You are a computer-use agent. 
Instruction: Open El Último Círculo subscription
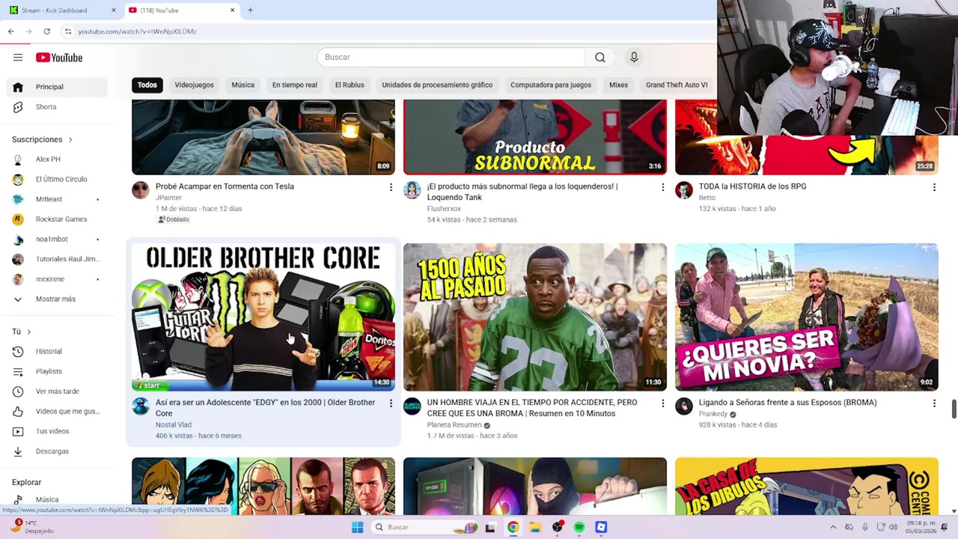coord(57,179)
